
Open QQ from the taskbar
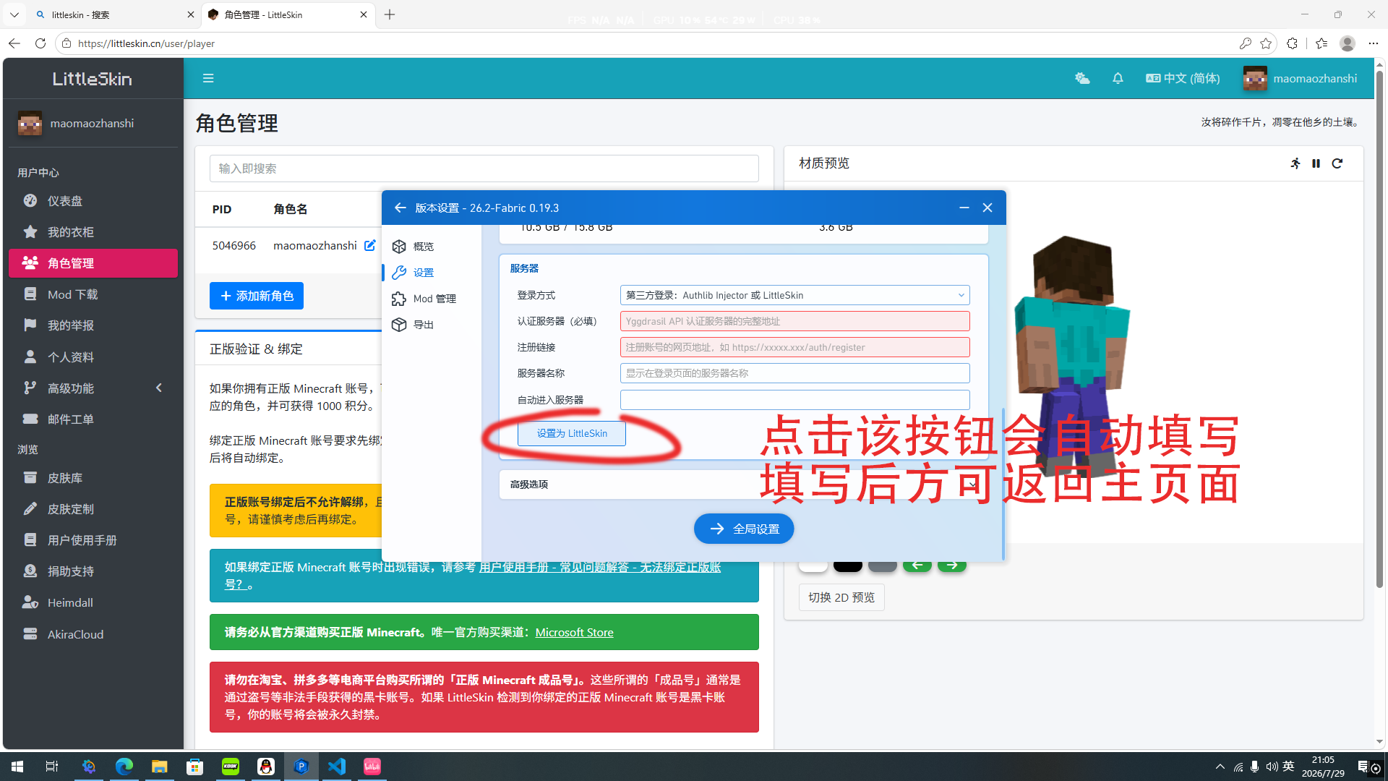click(x=266, y=767)
